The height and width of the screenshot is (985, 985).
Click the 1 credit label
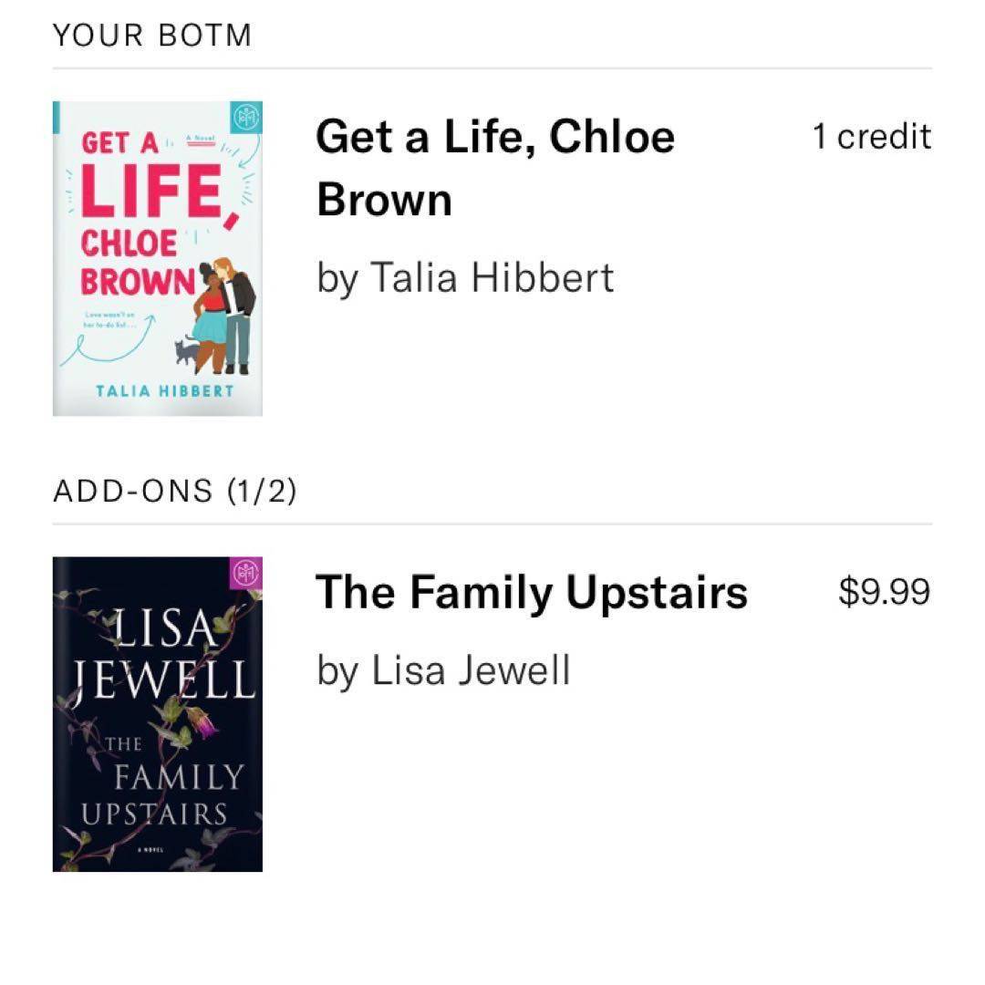click(872, 137)
